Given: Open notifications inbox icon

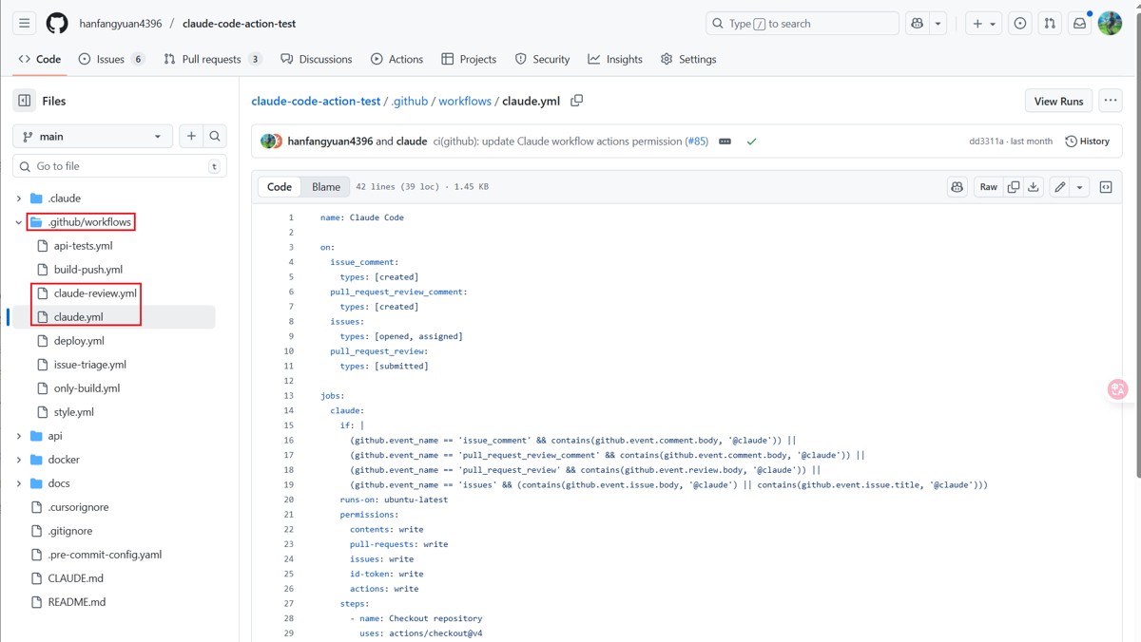Looking at the screenshot, I should click(x=1080, y=23).
